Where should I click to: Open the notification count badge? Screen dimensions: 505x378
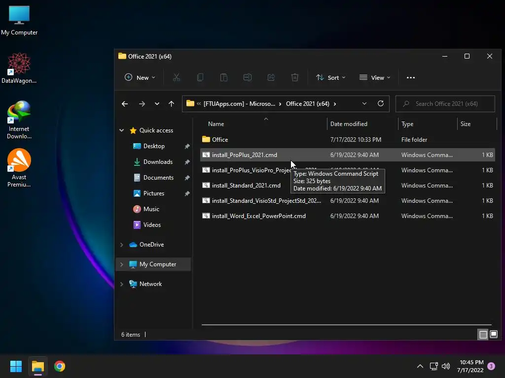click(x=491, y=366)
